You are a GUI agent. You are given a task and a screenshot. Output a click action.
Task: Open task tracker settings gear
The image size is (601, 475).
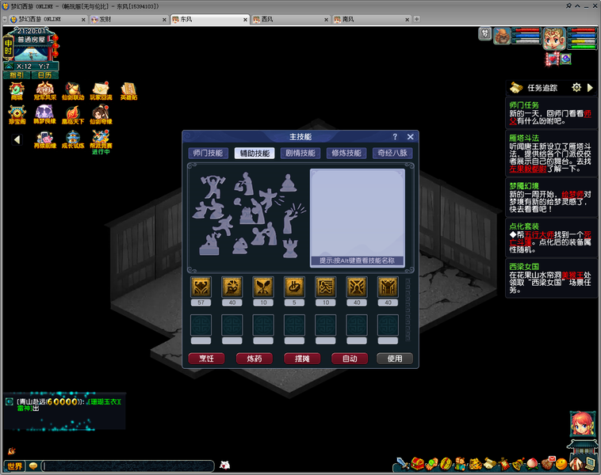(x=576, y=88)
